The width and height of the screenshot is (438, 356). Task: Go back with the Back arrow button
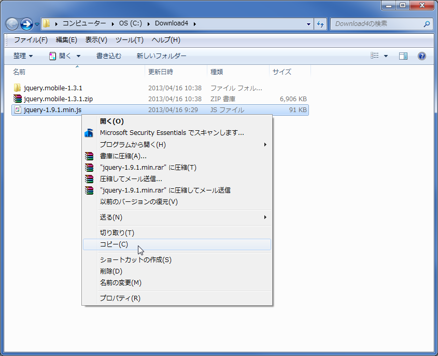(x=12, y=24)
